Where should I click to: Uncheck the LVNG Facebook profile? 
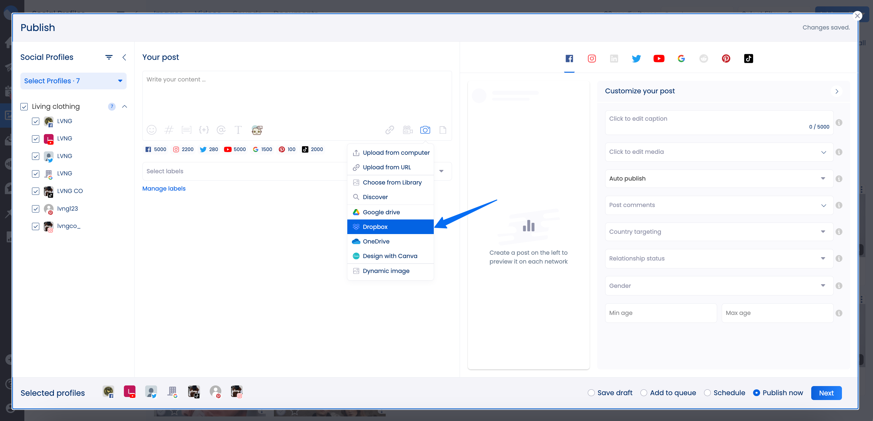(36, 121)
